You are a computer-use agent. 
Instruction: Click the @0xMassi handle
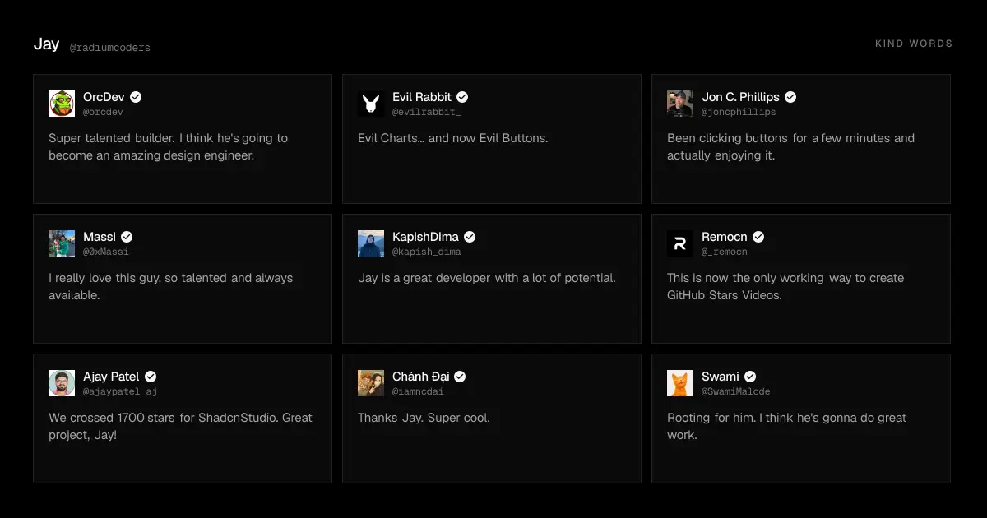pos(106,252)
